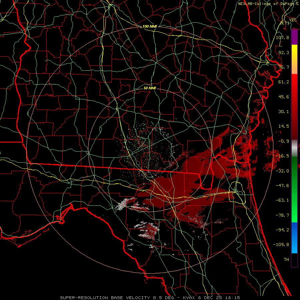The height and width of the screenshot is (300, 300).
Task: Select the 92.3 legend value
Action: coord(284,52)
